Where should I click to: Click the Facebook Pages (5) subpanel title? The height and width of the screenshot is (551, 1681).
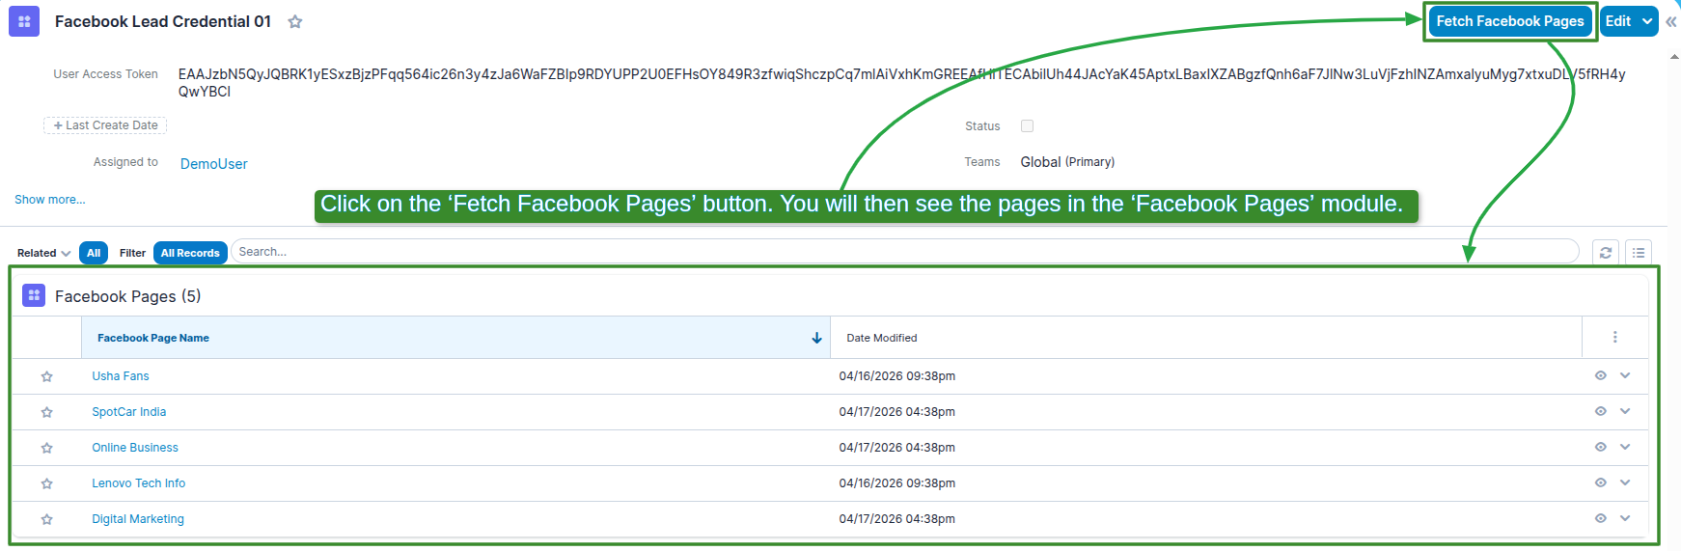(x=127, y=296)
